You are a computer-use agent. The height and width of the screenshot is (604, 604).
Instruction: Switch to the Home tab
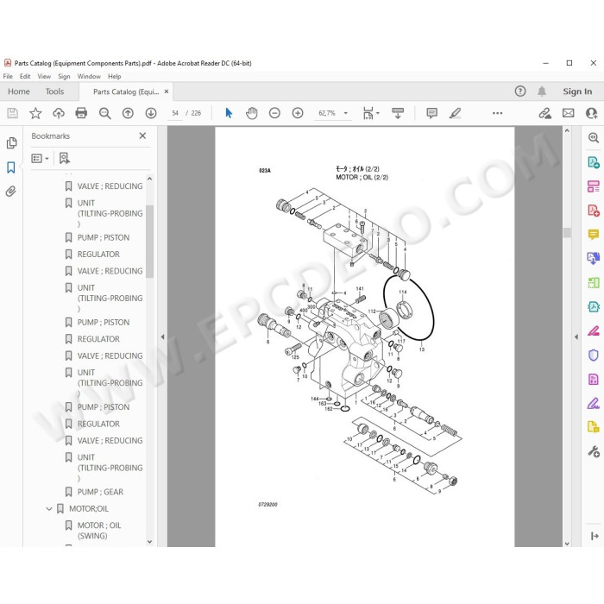pos(19,91)
